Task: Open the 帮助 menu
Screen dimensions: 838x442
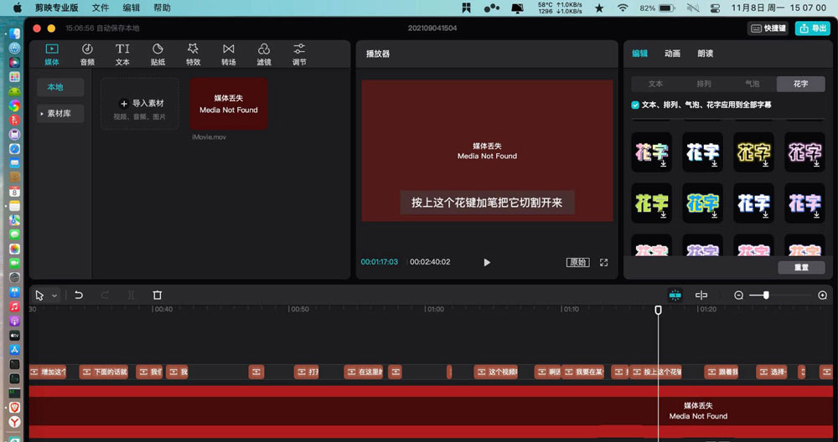Action: 162,8
